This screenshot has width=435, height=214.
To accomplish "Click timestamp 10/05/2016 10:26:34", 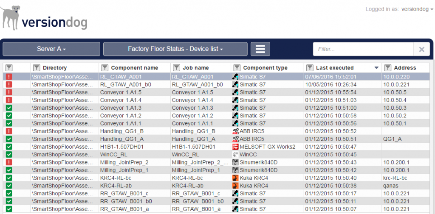I will click(330, 84).
